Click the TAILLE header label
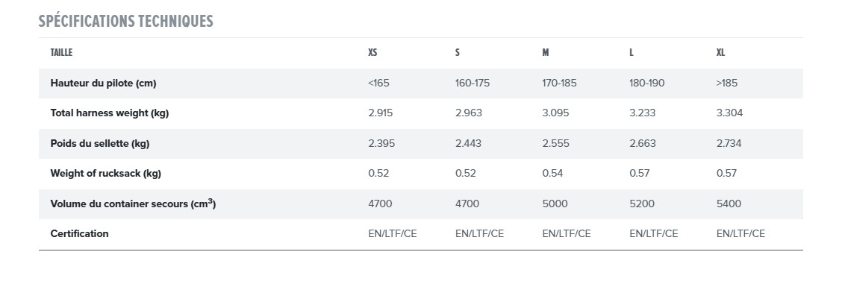 (61, 52)
